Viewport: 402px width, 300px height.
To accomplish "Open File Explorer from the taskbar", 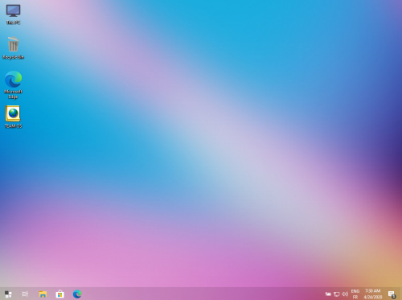I will (x=43, y=294).
